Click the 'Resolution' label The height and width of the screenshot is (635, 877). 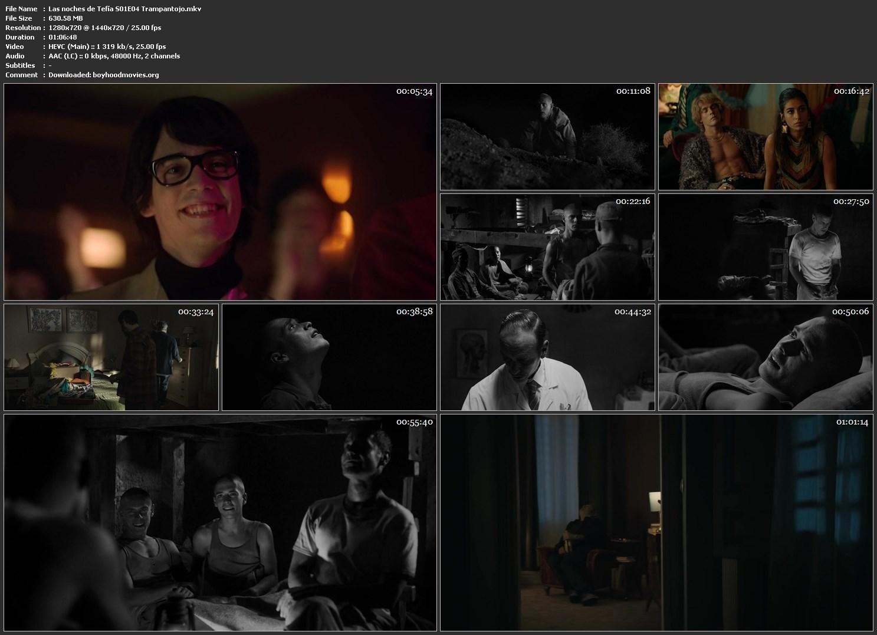(x=23, y=28)
